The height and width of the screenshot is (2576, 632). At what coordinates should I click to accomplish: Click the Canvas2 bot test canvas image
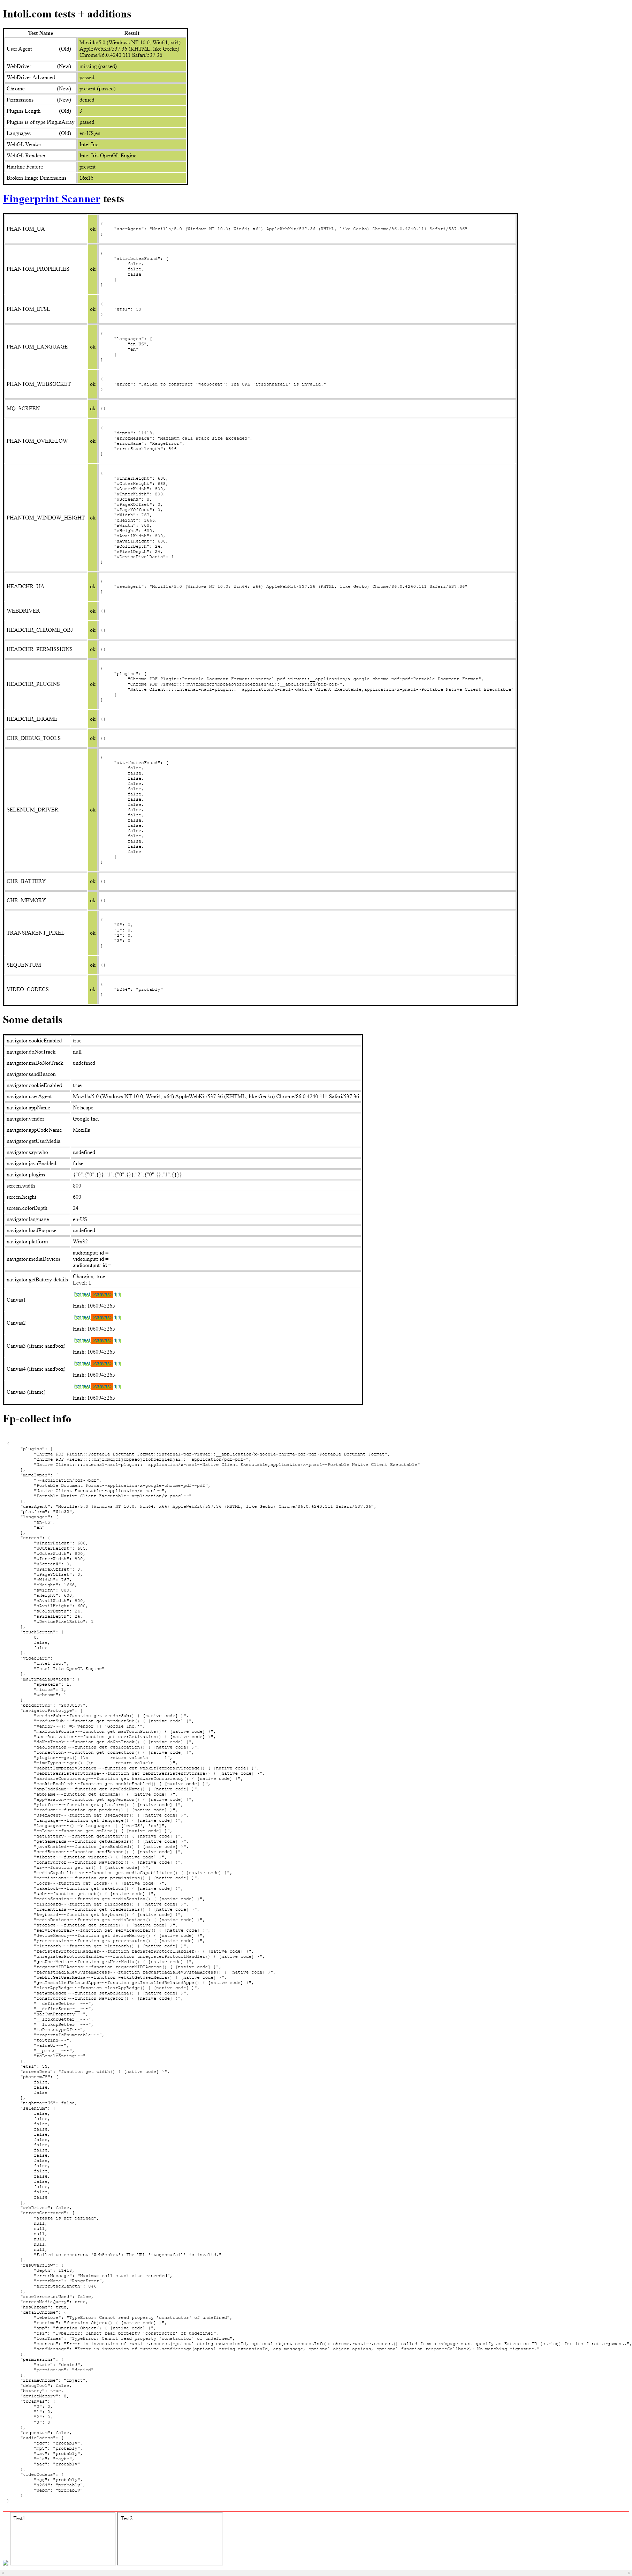(97, 1318)
